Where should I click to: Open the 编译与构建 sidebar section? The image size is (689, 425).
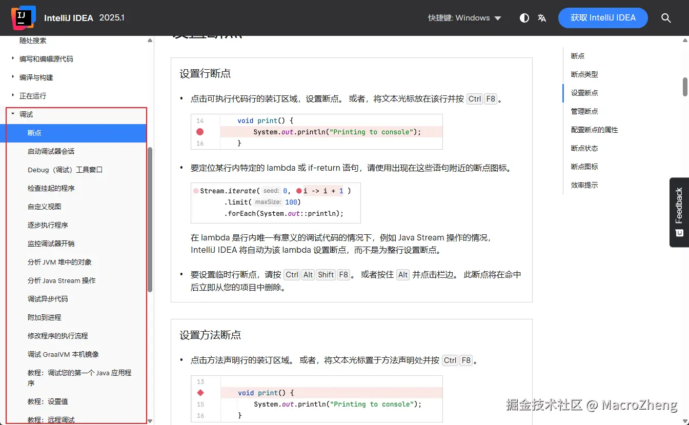(x=36, y=77)
